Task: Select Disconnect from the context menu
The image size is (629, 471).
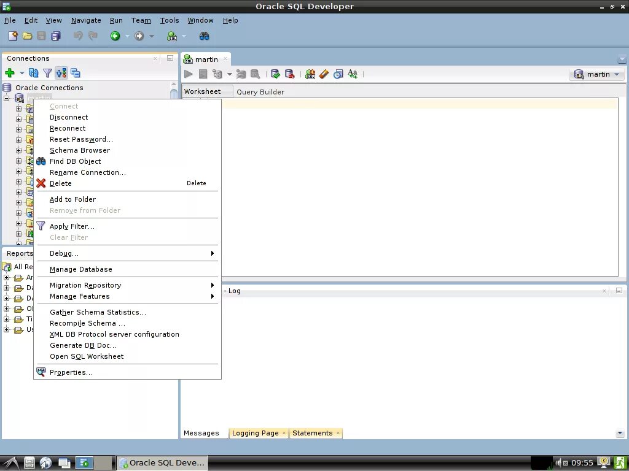Action: click(x=128, y=117)
